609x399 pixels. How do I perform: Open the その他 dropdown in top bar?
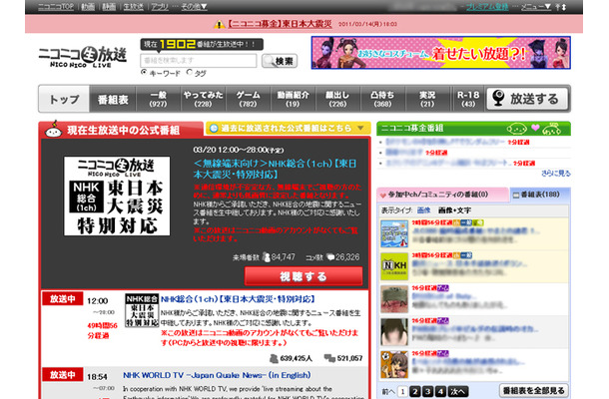[195, 7]
